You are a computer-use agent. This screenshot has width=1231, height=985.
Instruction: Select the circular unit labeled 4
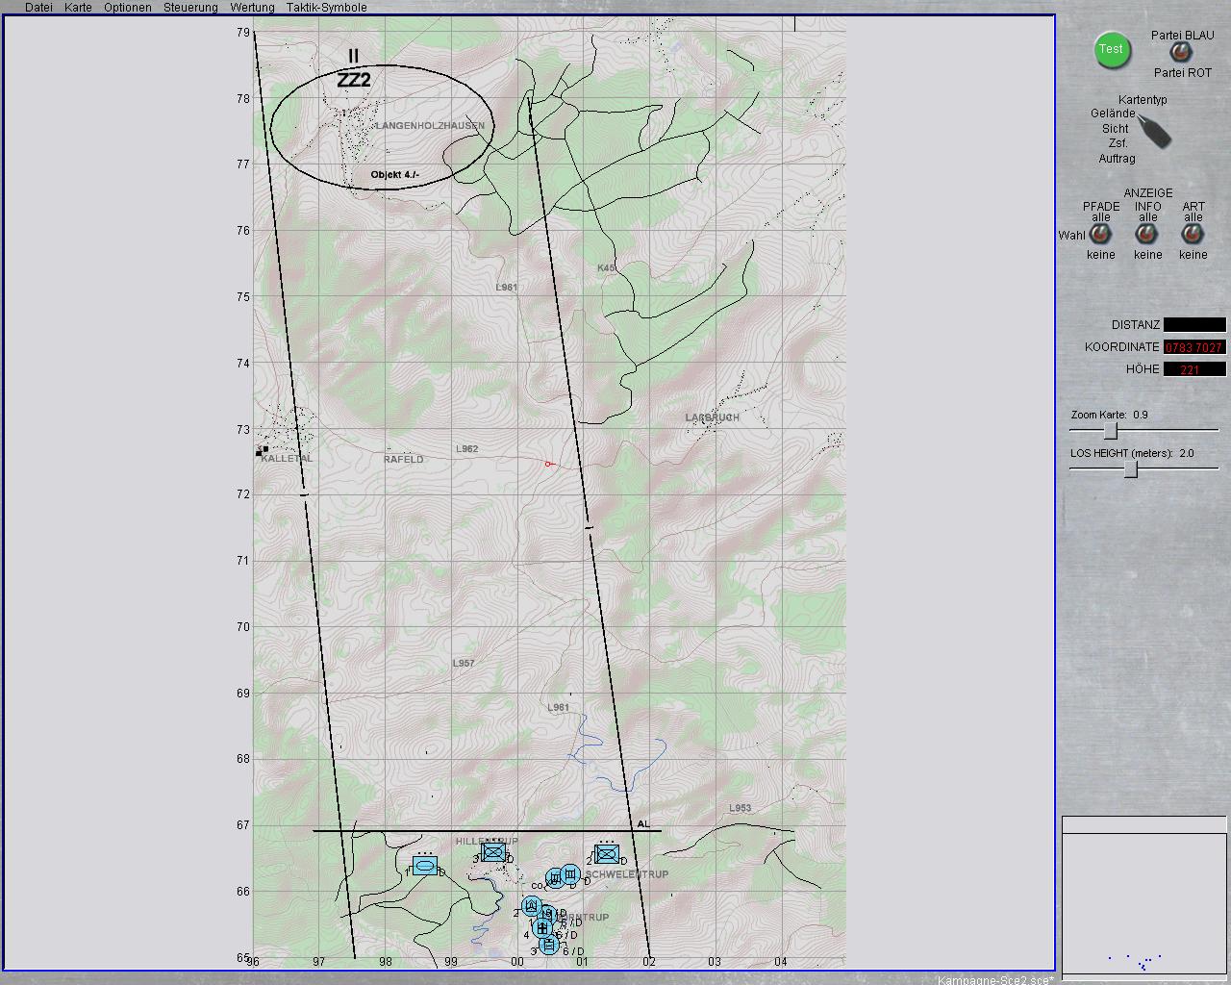pos(542,928)
